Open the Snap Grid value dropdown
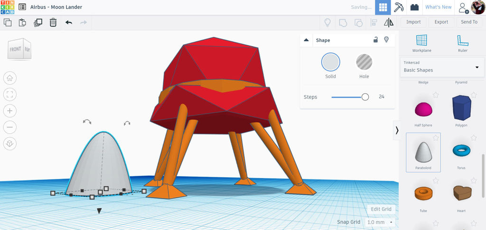 coord(380,222)
